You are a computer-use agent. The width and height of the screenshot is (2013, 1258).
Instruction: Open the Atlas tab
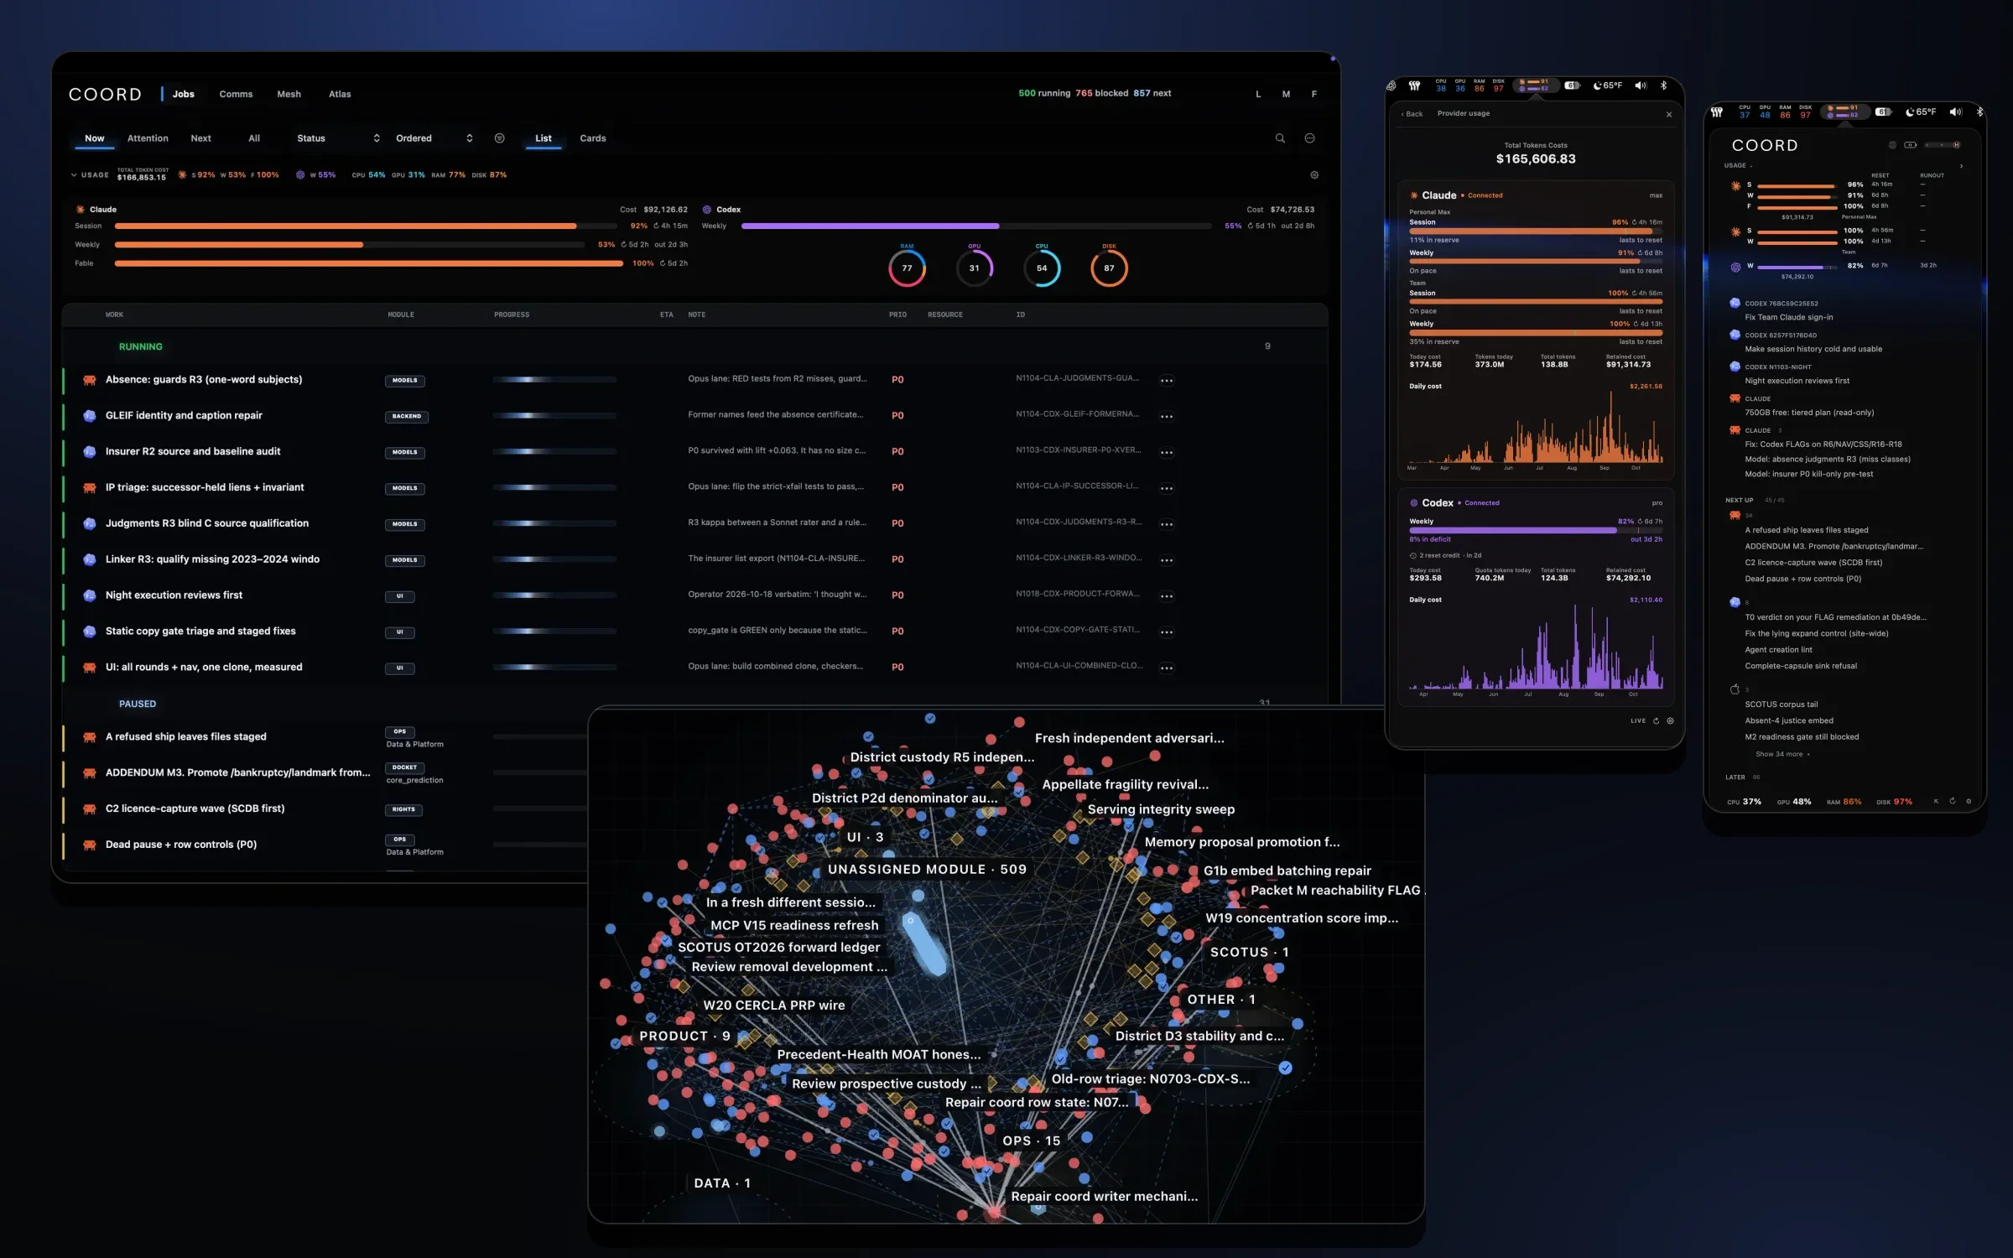340,94
